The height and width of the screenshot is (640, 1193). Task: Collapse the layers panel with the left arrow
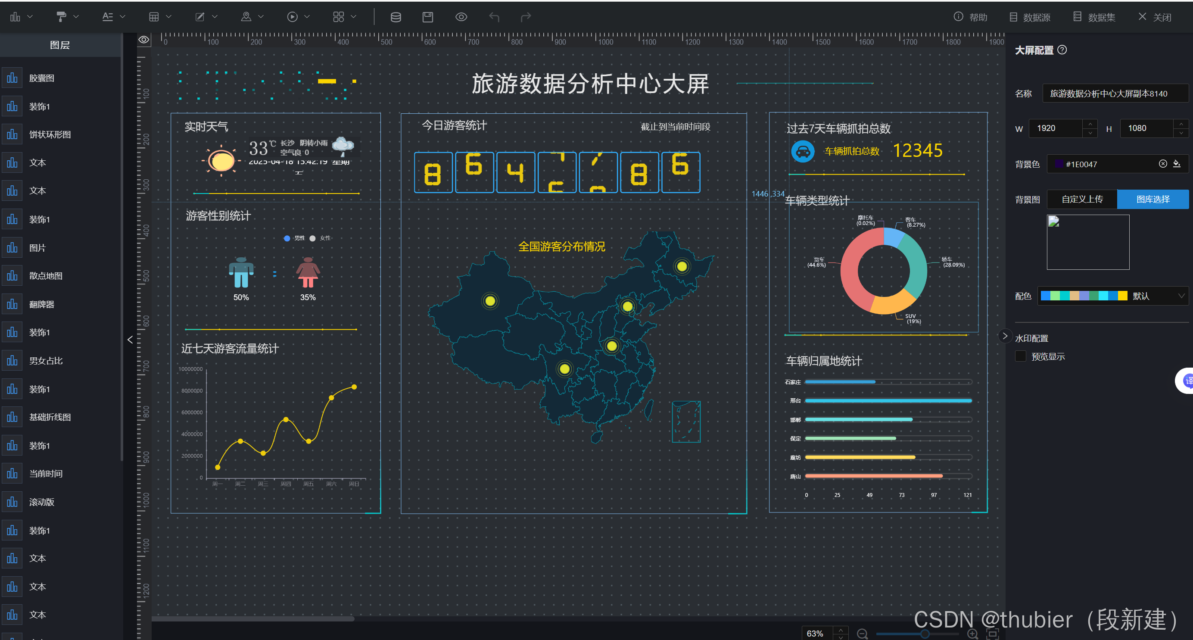point(130,340)
